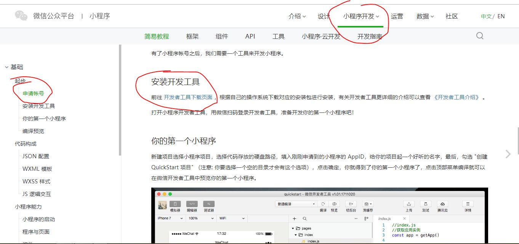Open 小程序的启动 in the sidebar

[x=38, y=219]
